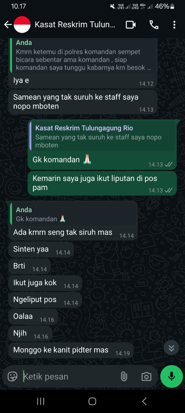185x413 pixels.
Task: Tap quoted 'Samean yang tak suruh' reply preview
Action: pyautogui.click(x=102, y=137)
